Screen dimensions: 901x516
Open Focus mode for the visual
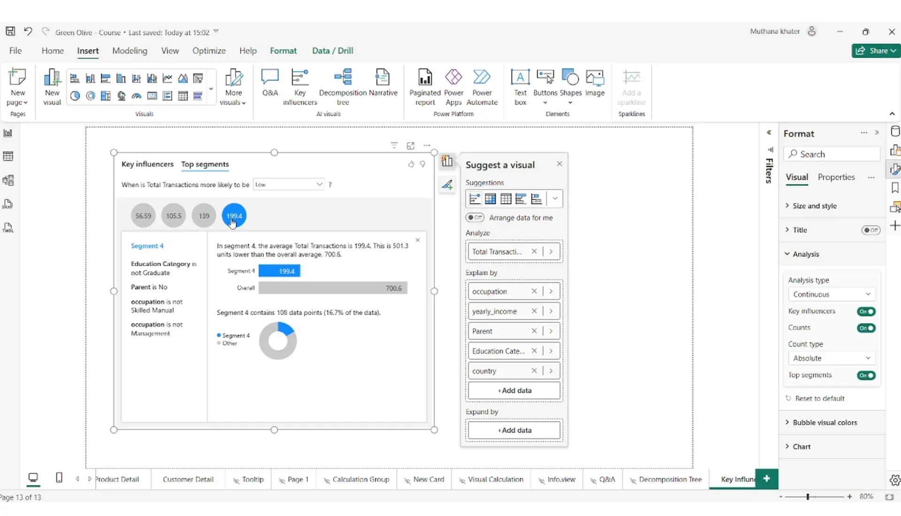coord(411,145)
